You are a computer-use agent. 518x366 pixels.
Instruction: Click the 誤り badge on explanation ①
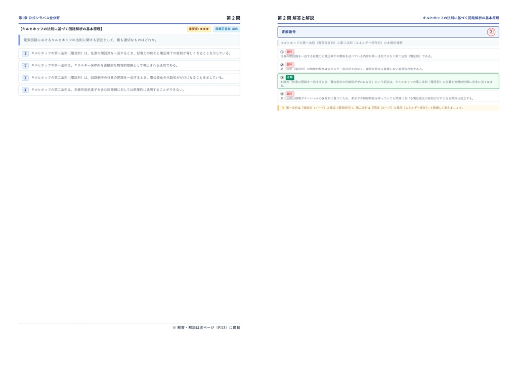click(290, 52)
